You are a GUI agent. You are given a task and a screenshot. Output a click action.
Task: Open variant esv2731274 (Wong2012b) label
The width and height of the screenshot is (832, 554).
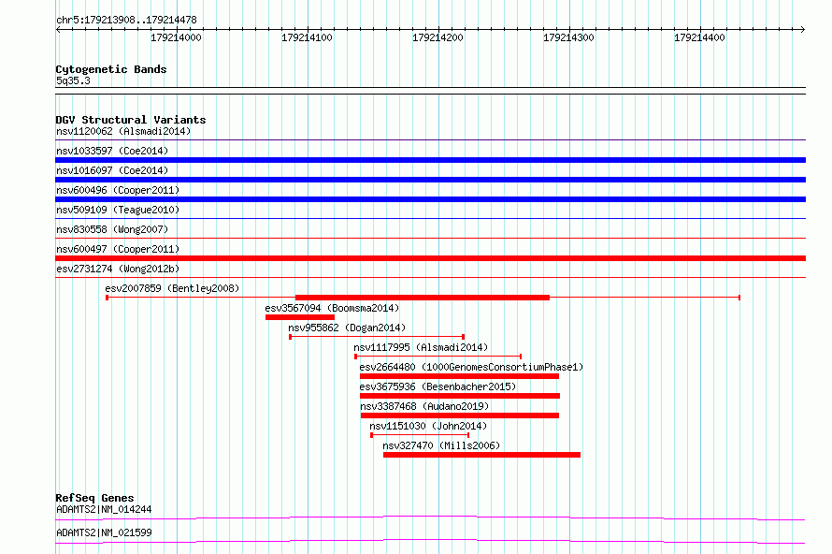tap(118, 269)
